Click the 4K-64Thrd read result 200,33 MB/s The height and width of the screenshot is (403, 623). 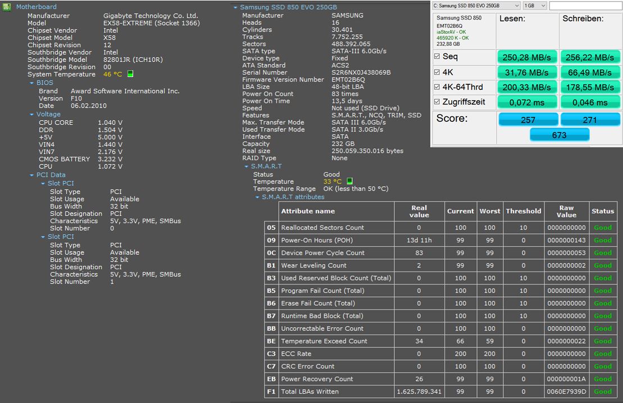click(x=526, y=88)
